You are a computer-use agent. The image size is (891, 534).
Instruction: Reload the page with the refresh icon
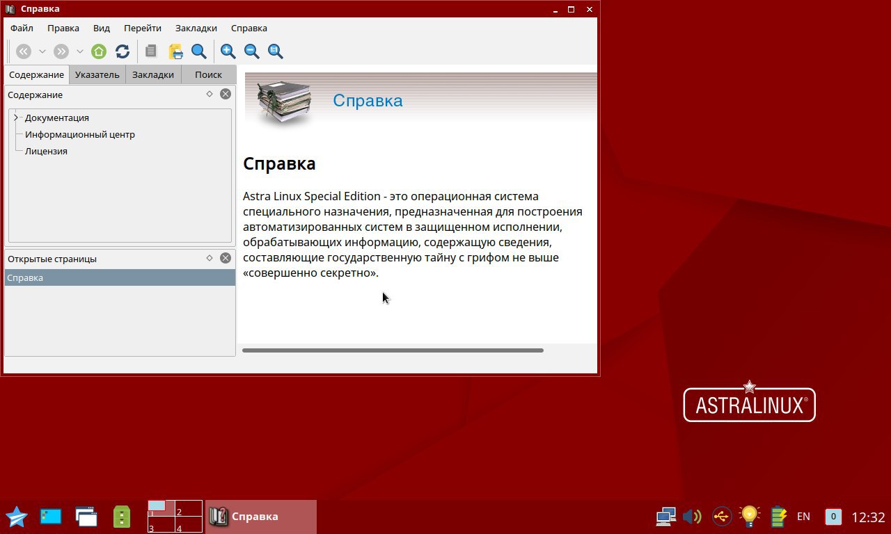123,51
